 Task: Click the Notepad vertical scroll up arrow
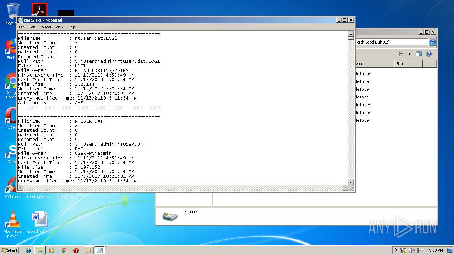(x=351, y=35)
